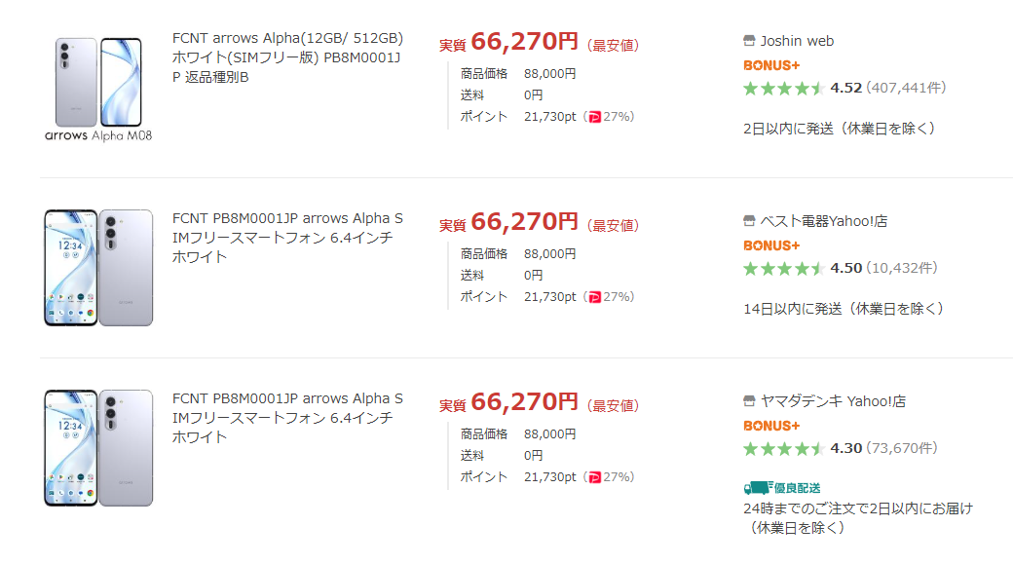1013x564 pixels.
Task: Click the PayPay icon in ベスト電器 points row
Action: tap(594, 297)
